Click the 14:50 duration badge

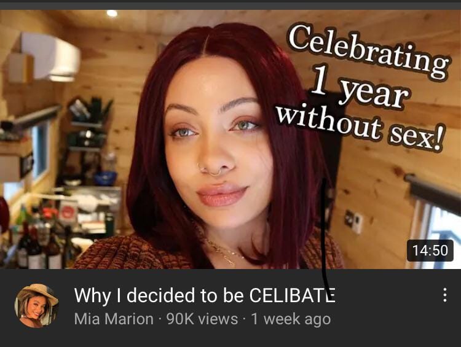pyautogui.click(x=430, y=251)
